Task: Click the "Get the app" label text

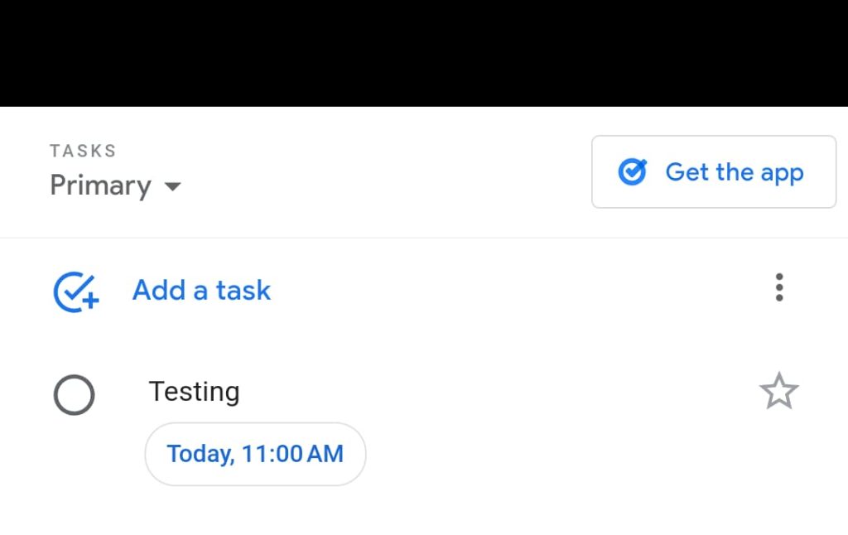Action: click(735, 172)
